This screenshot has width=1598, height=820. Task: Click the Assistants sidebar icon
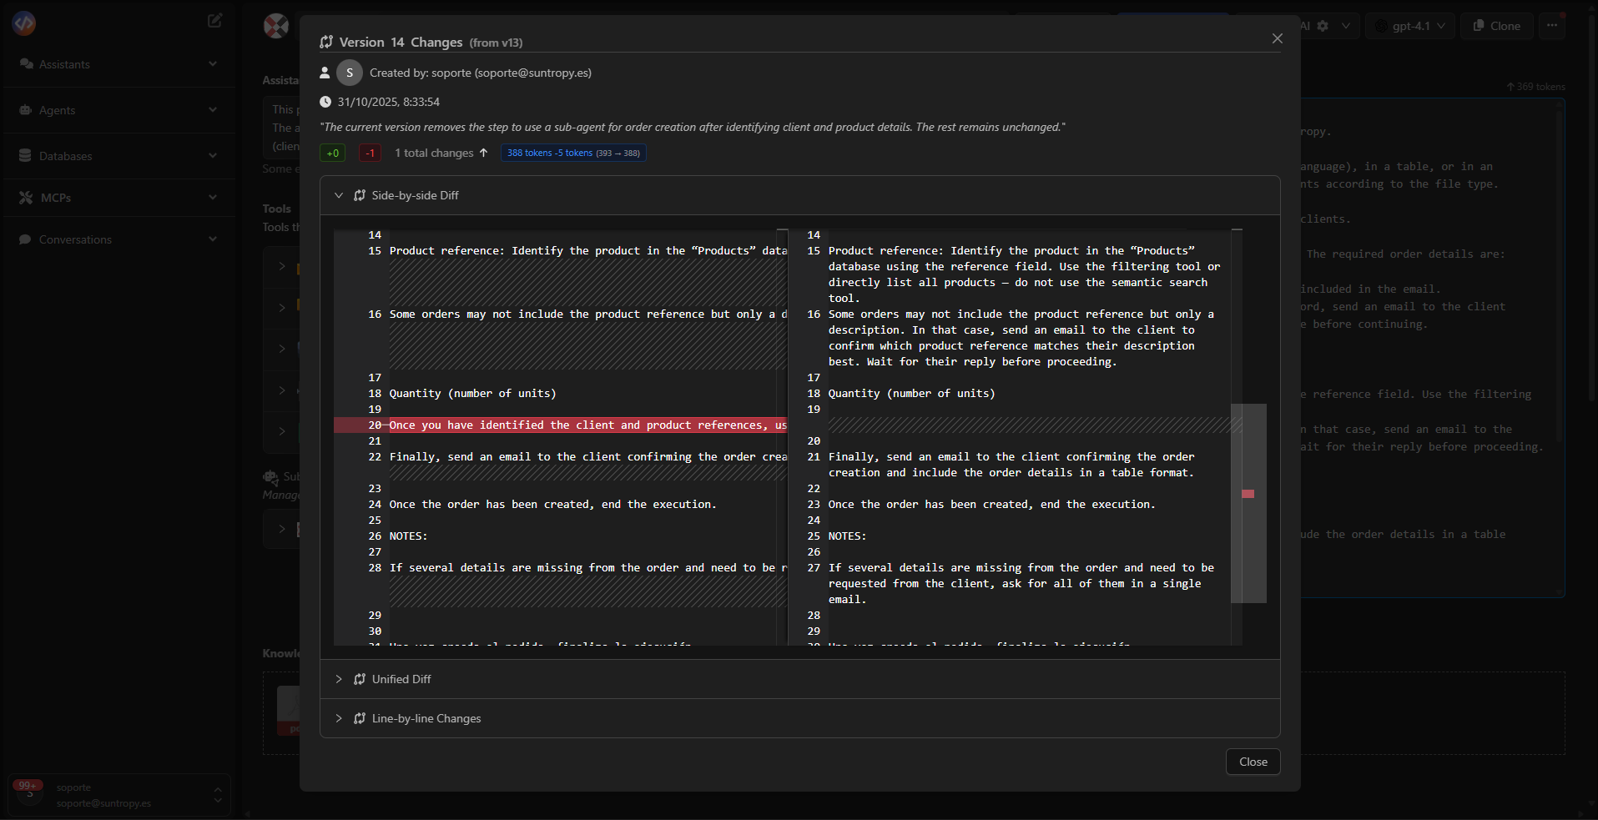click(x=26, y=64)
